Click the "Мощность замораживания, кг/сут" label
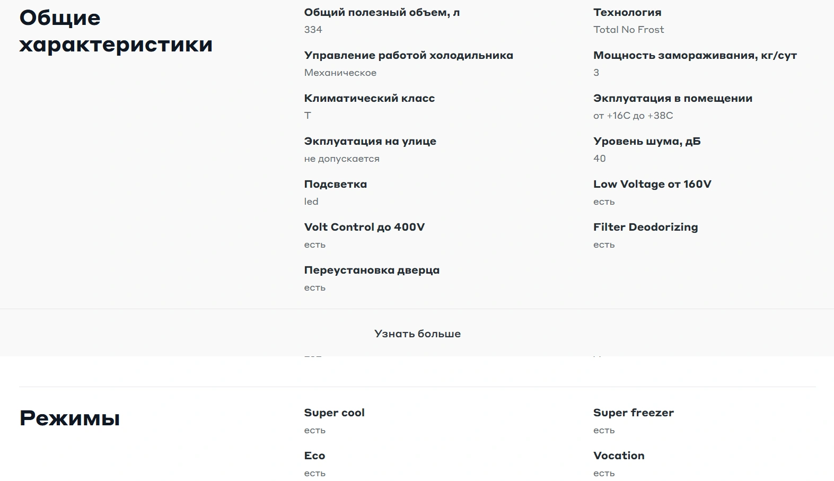Screen dimensions: 834x481 (695, 55)
